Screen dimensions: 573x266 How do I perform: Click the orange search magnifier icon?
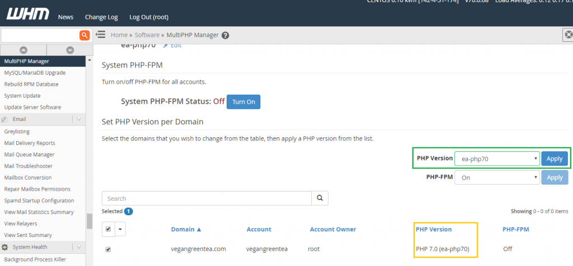point(84,35)
